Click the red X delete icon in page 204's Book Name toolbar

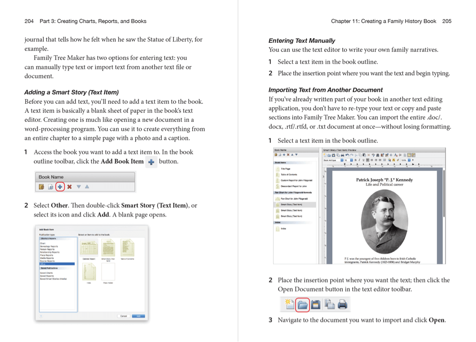point(69,187)
